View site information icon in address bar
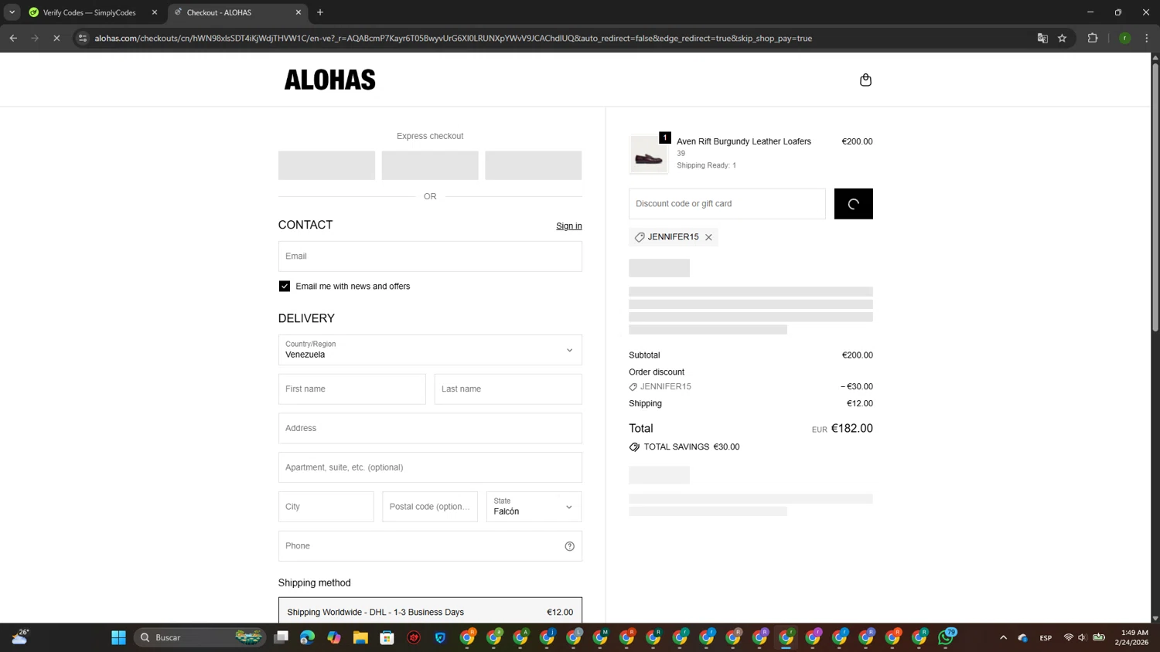The width and height of the screenshot is (1160, 652). pos(83,38)
